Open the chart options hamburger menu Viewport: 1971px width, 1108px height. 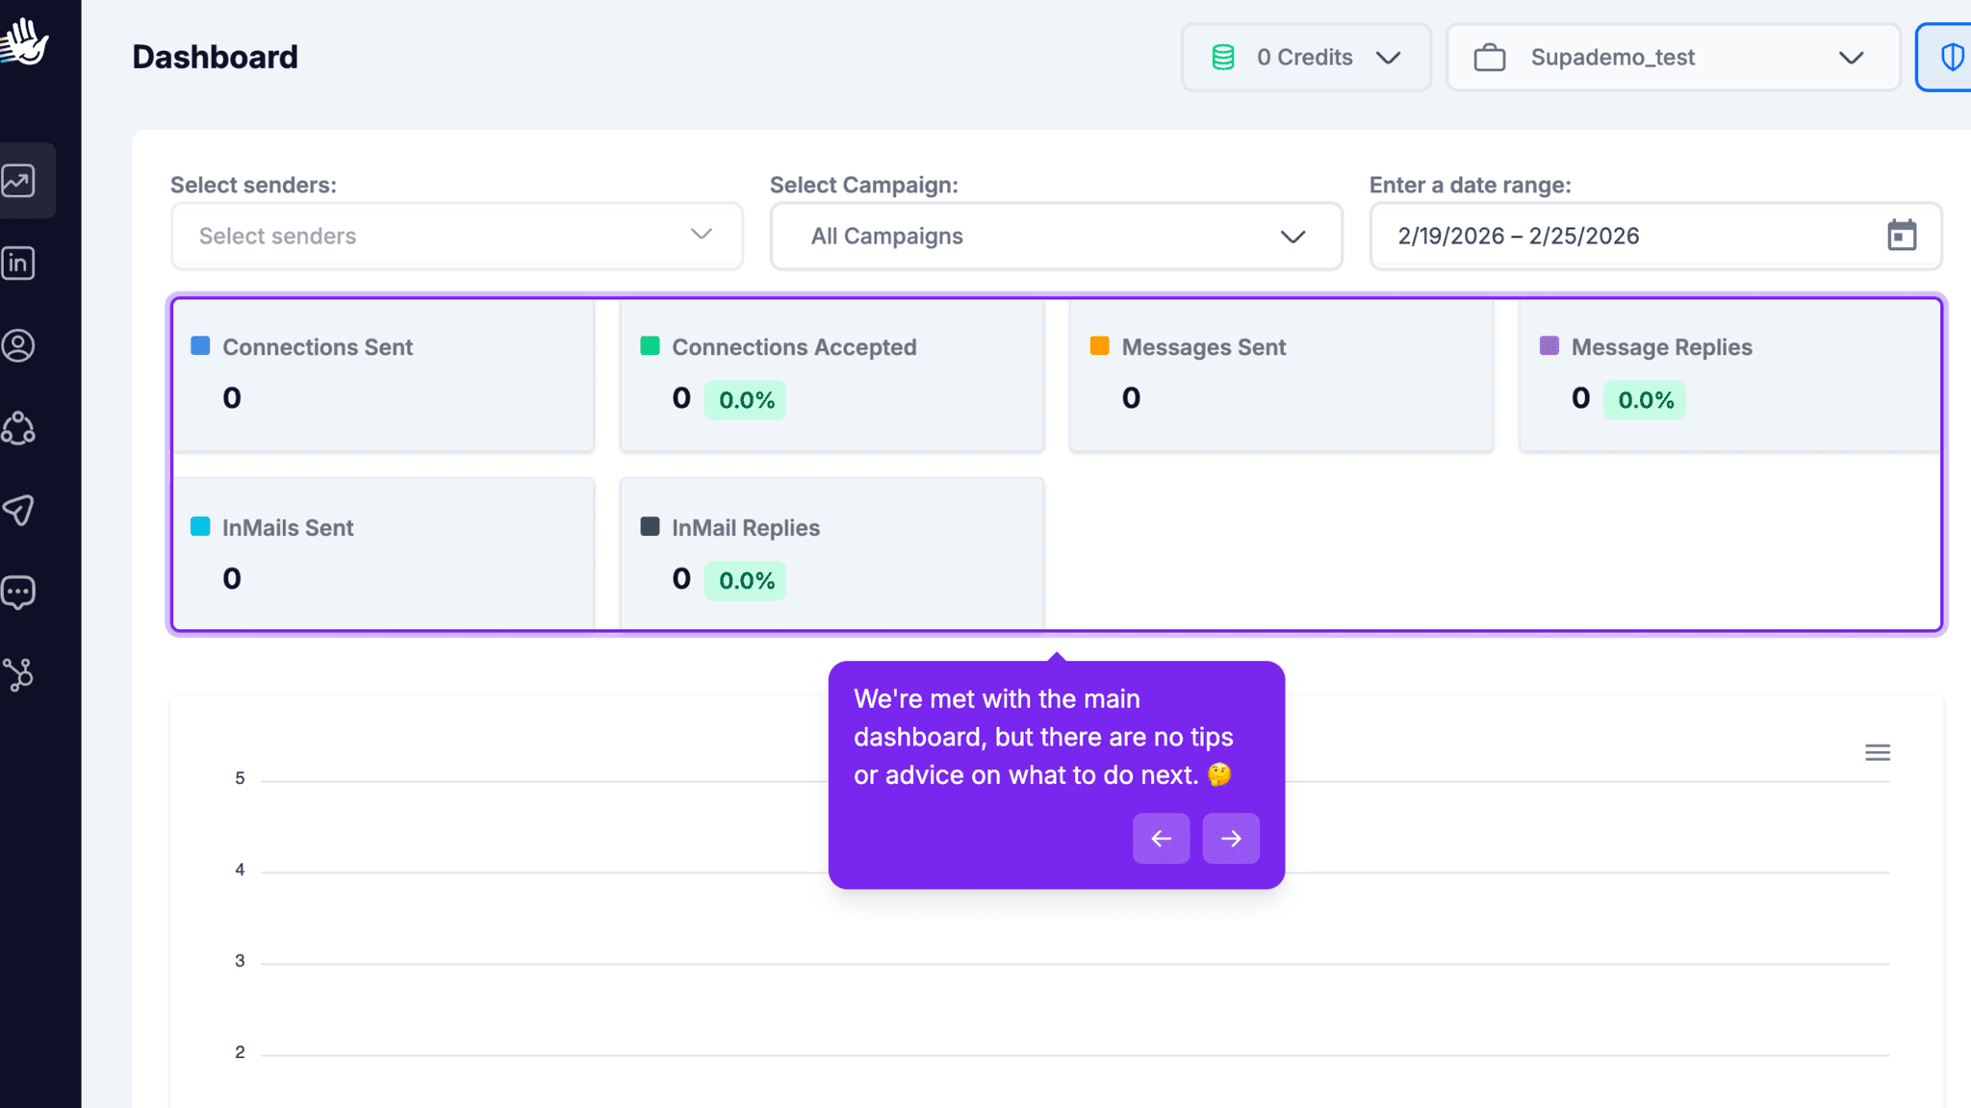point(1877,751)
